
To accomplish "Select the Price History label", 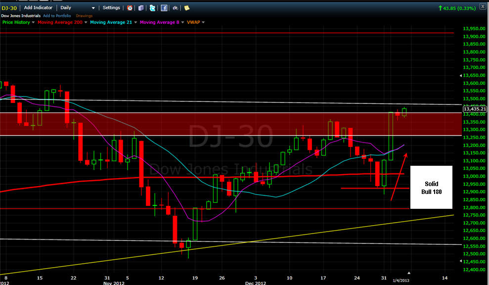I will (x=16, y=22).
